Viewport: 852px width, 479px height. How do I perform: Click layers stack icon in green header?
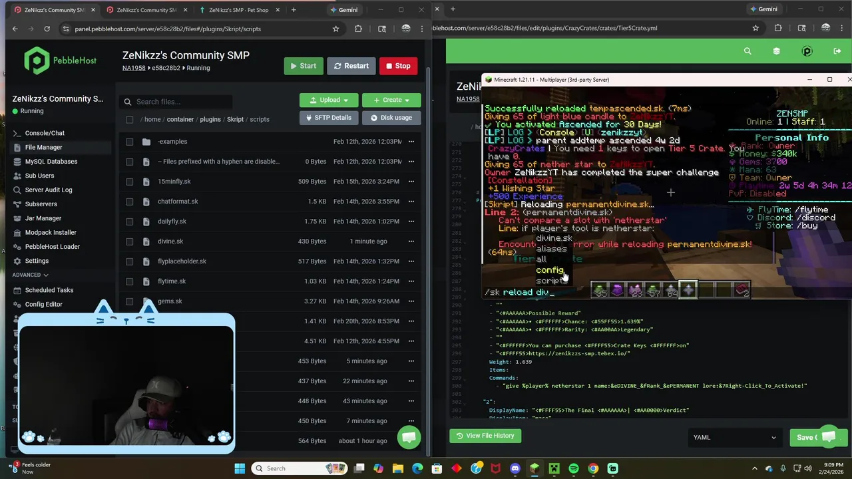point(776,51)
